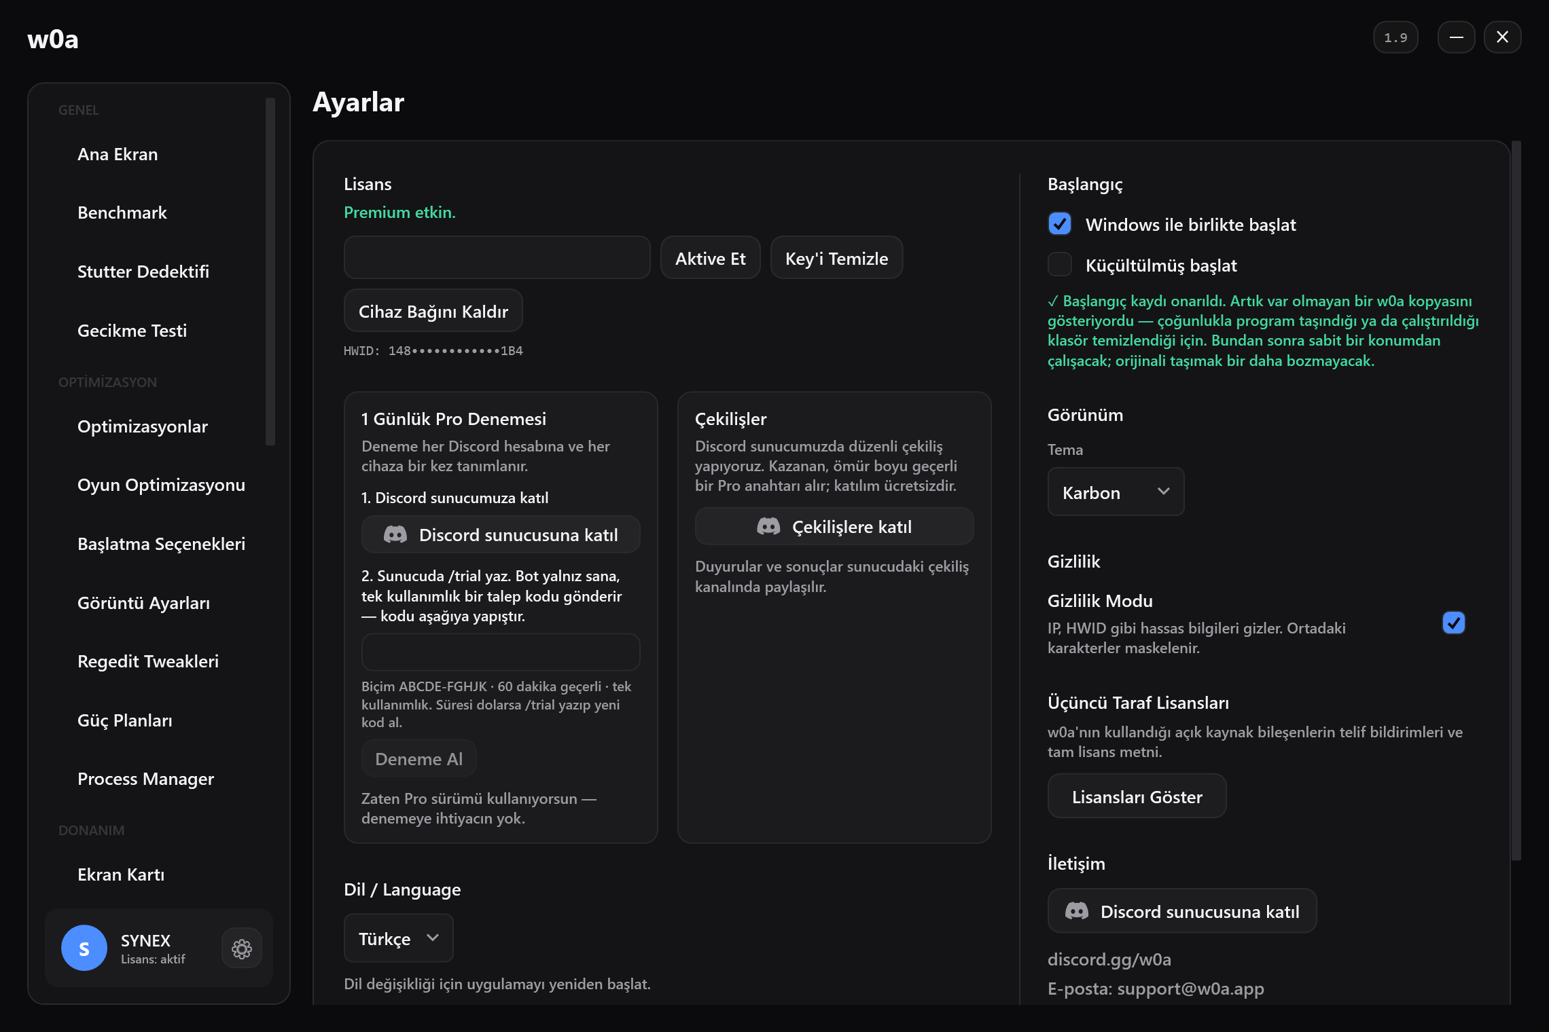Click the Deneme Al button
Viewport: 1549px width, 1032px height.
click(x=419, y=758)
